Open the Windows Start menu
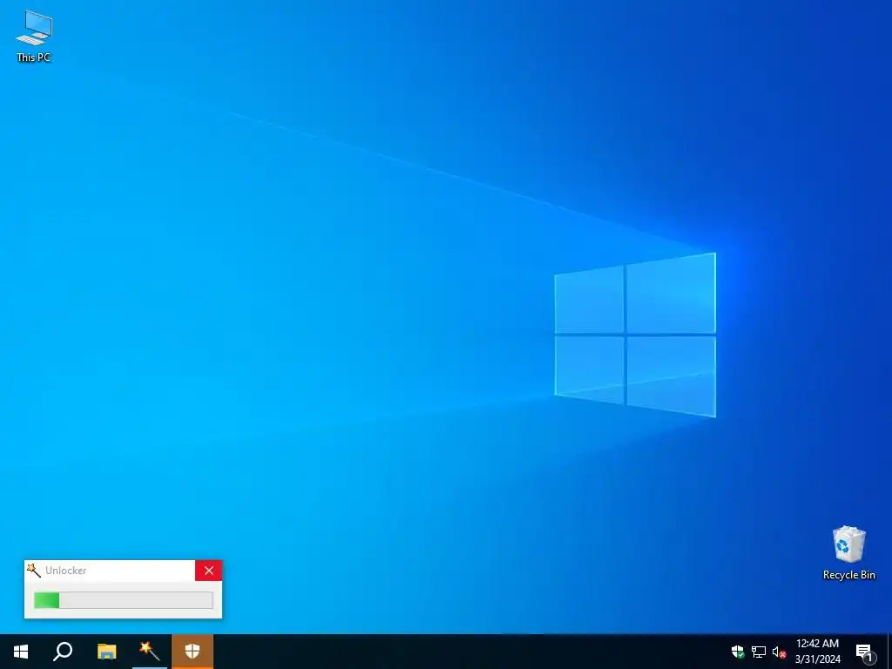This screenshot has height=669, width=892. coord(21,652)
